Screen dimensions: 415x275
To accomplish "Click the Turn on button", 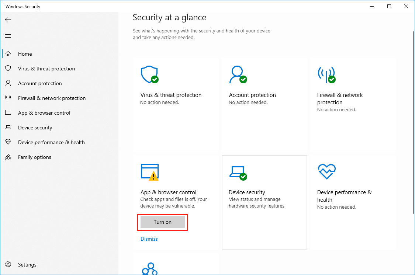I will pyautogui.click(x=163, y=222).
